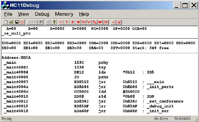
Task: Click the Copy toolbar icon
Action: [35, 22]
